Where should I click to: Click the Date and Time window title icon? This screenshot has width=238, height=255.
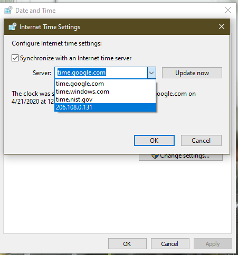point(8,10)
